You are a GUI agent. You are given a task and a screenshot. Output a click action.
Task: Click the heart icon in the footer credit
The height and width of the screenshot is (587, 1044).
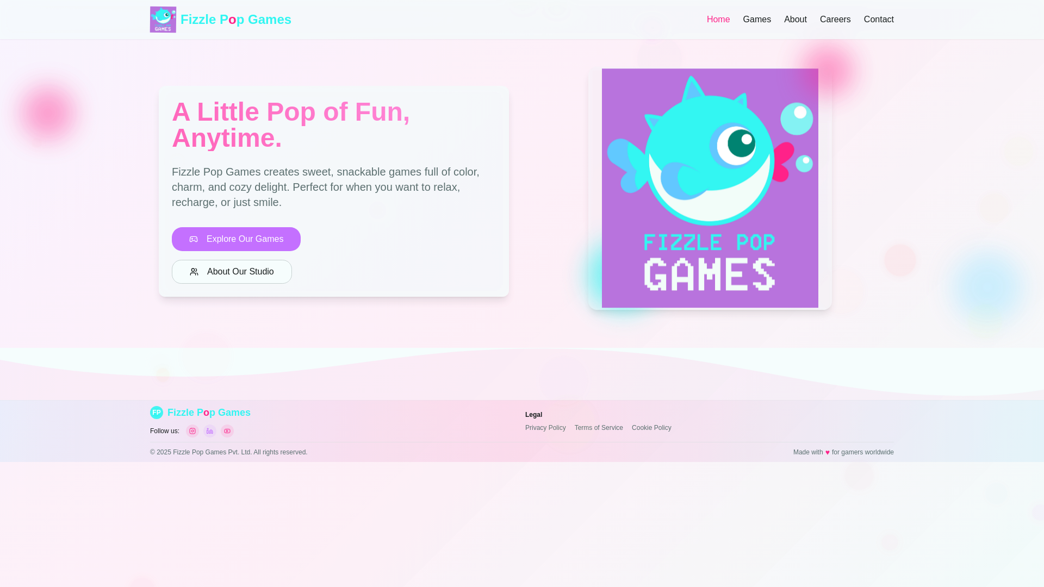(828, 452)
